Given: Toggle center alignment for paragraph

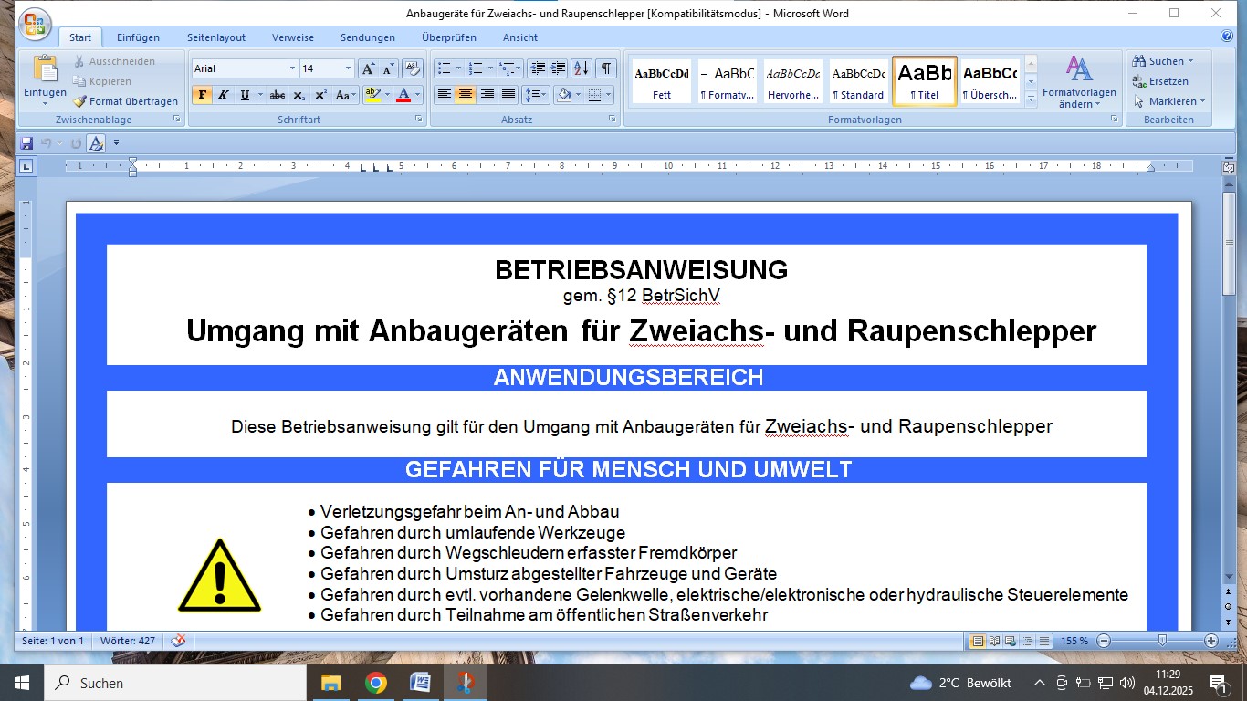Looking at the screenshot, I should pos(465,95).
